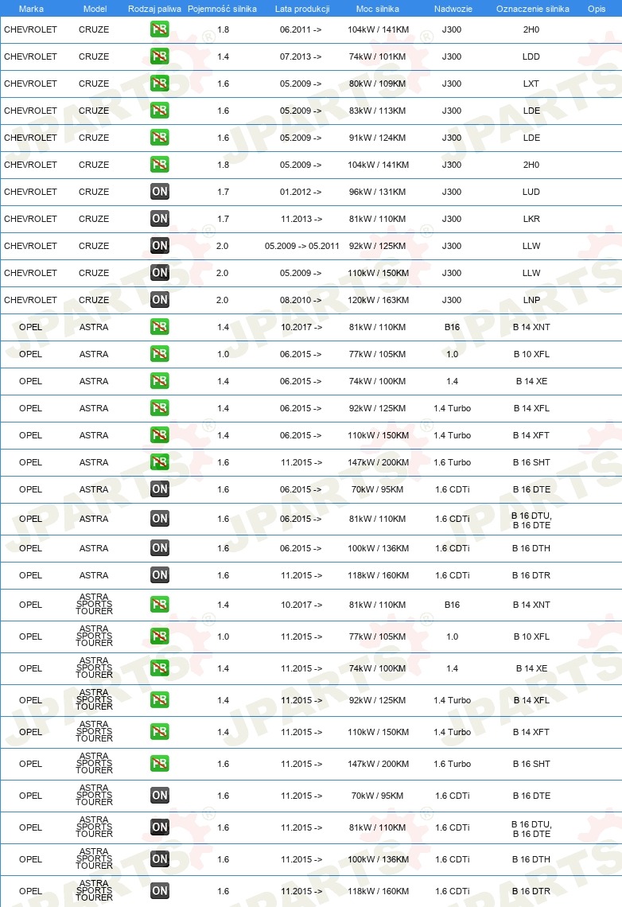Select the Pojemność silnika column header
The width and height of the screenshot is (622, 907).
(222, 9)
